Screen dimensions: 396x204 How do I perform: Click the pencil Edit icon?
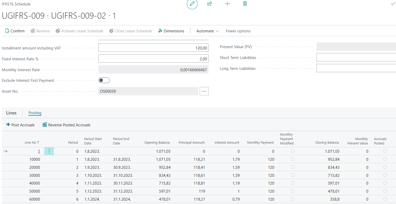192,4
